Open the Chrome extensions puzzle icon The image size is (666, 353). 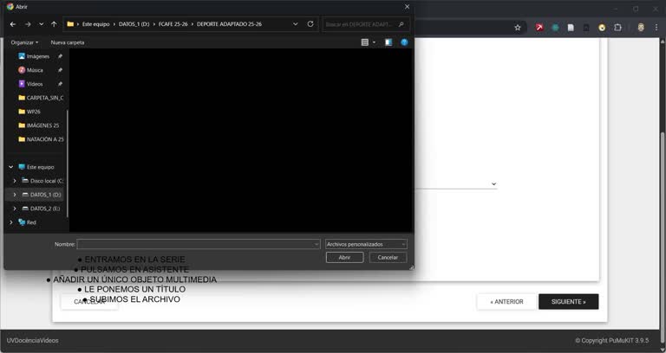[x=617, y=28]
